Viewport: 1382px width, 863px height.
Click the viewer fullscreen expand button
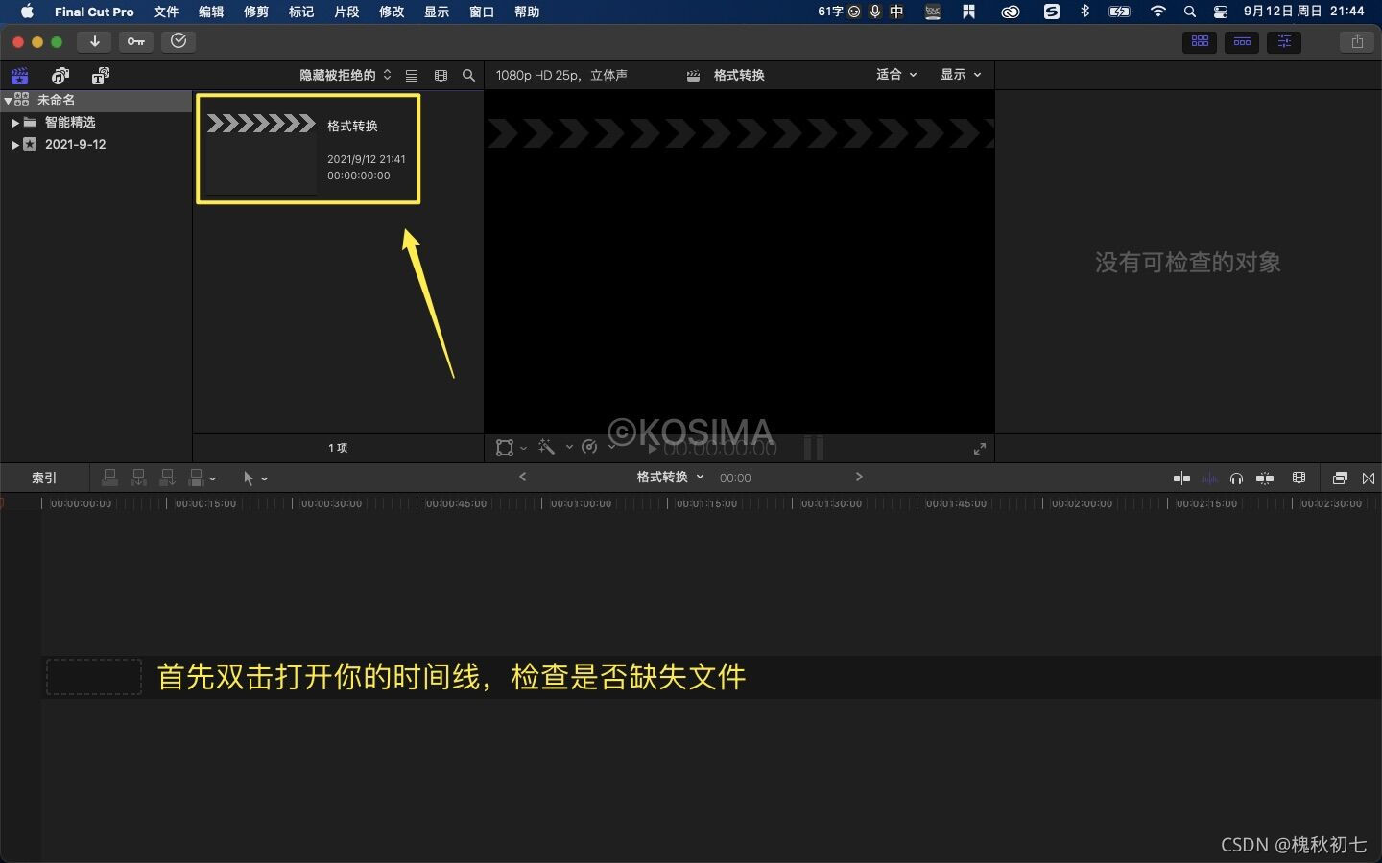pyautogui.click(x=979, y=448)
